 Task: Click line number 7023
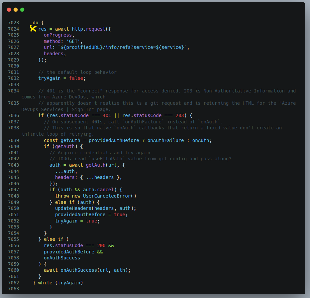coord(13,23)
